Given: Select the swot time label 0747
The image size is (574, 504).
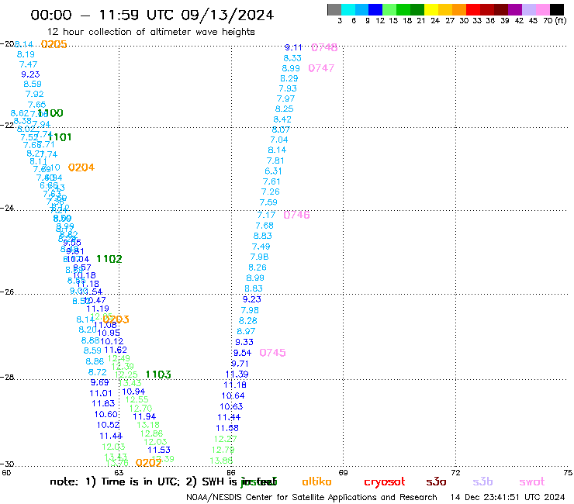Looking at the screenshot, I should coord(321,68).
